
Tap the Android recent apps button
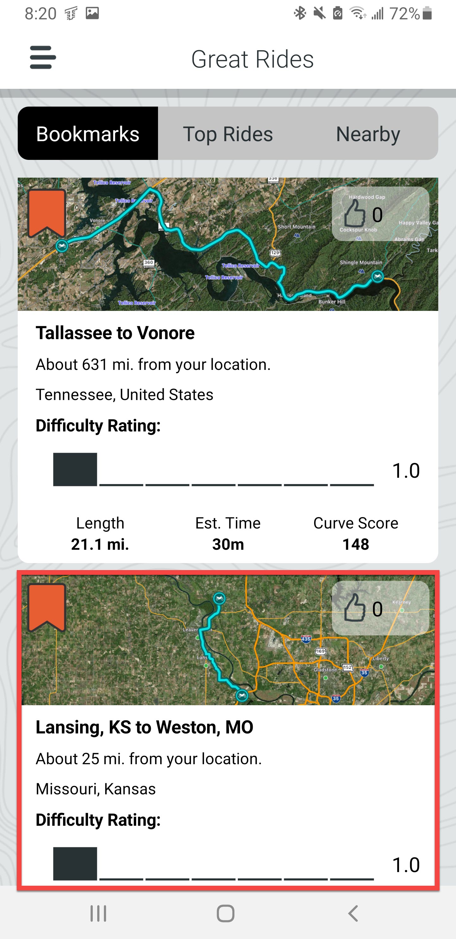pos(98,914)
